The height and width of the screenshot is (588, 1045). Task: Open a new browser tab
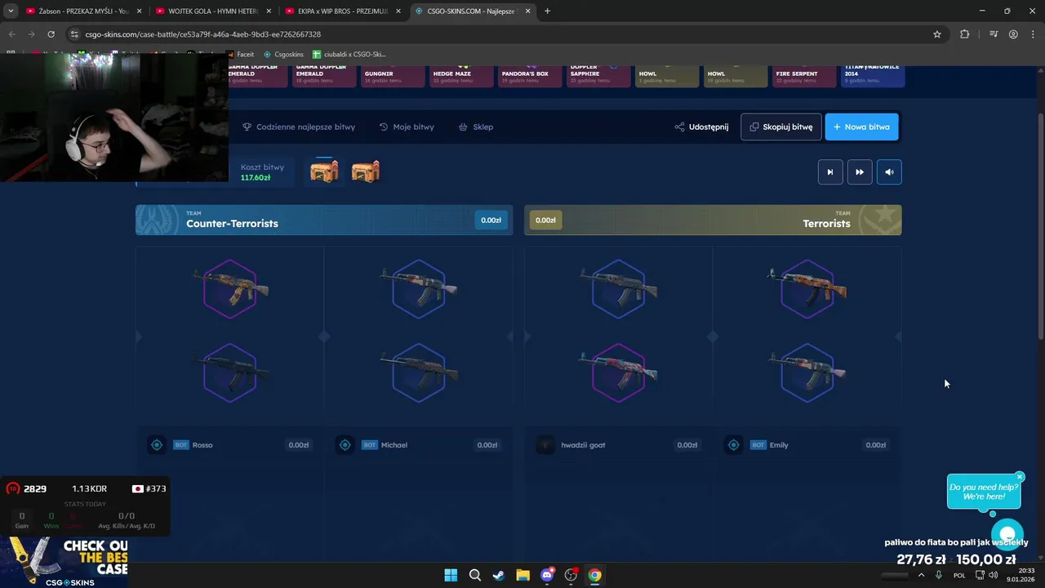click(547, 11)
